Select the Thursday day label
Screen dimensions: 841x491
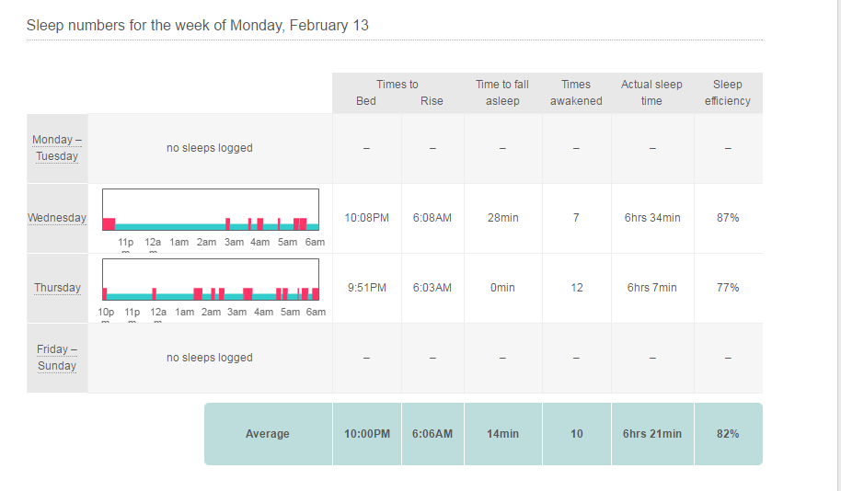(x=57, y=288)
